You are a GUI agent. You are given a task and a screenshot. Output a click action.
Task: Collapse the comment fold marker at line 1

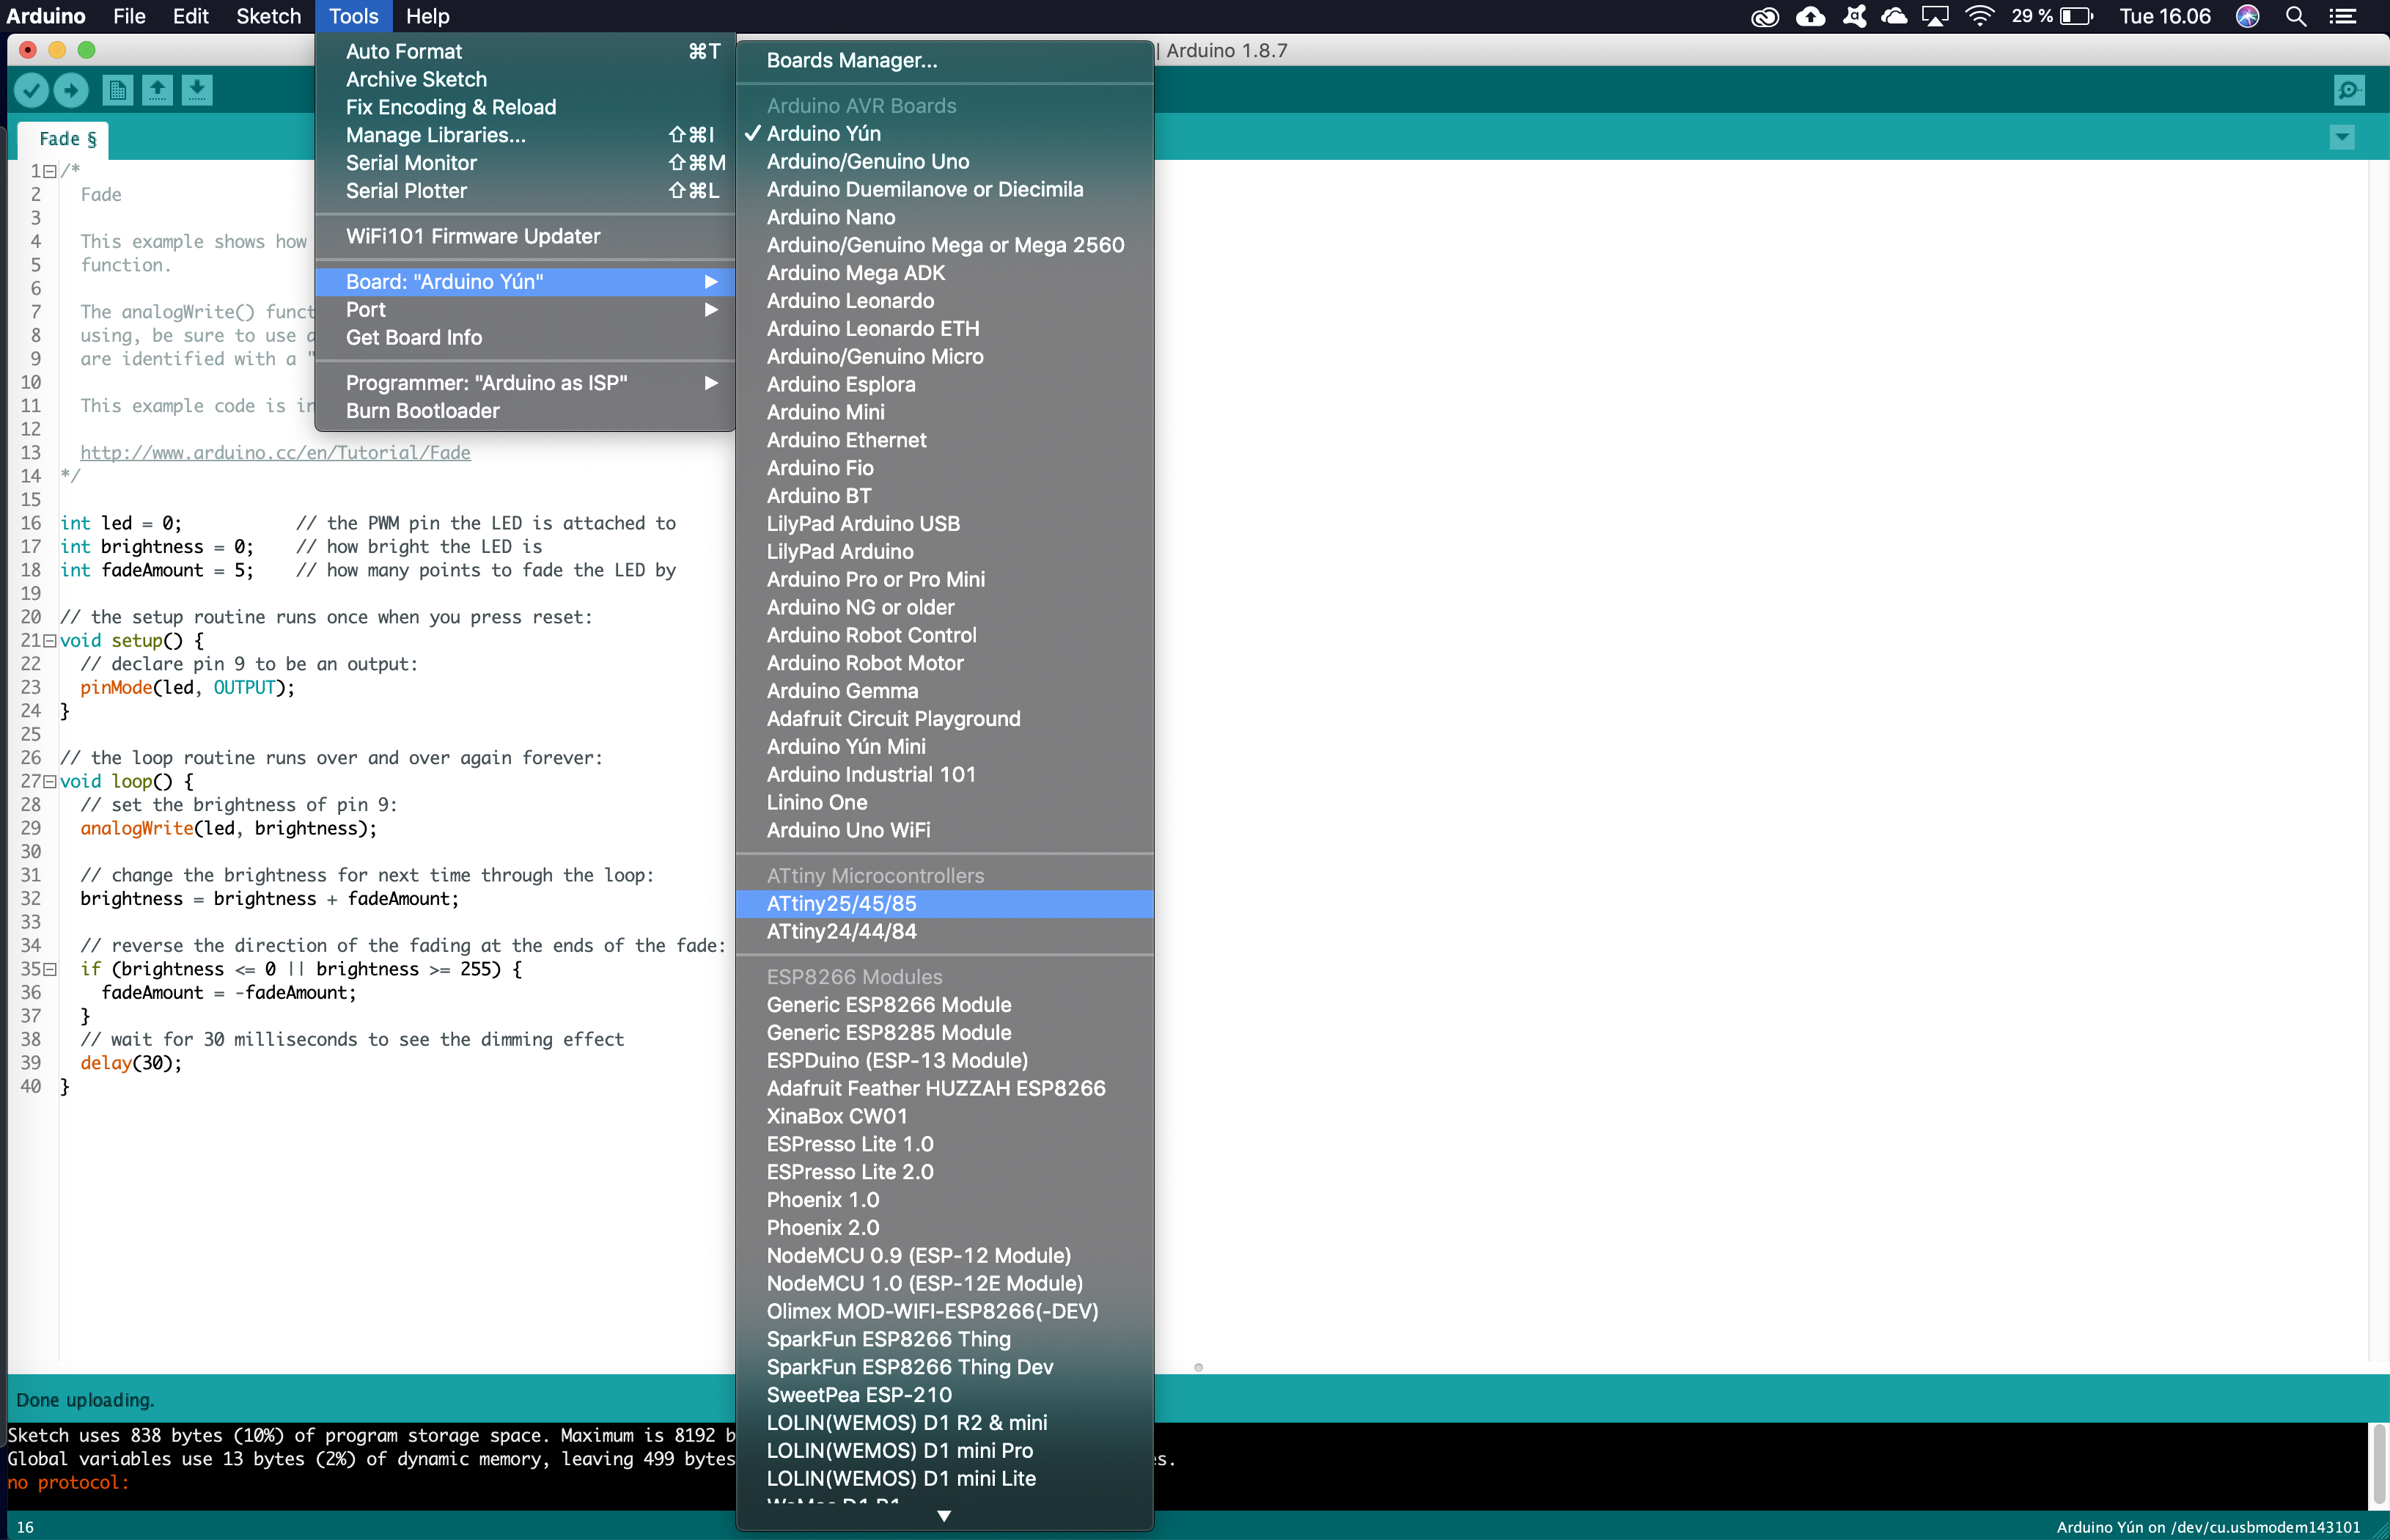50,171
